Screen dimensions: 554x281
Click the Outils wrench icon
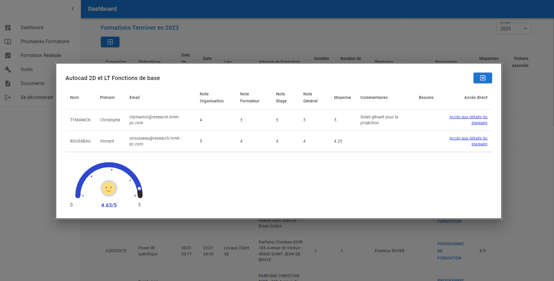coord(8,70)
